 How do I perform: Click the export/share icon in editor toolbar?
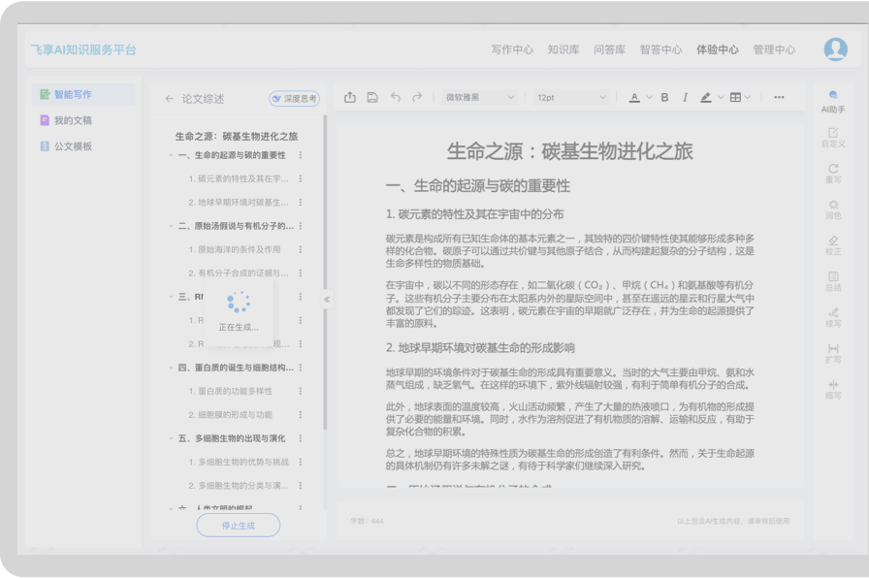[350, 98]
